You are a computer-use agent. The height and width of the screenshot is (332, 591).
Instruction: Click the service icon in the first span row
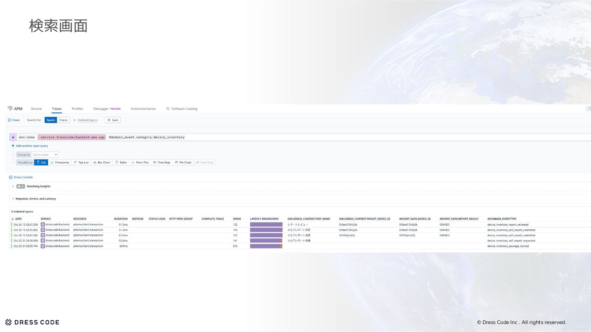pyautogui.click(x=43, y=225)
